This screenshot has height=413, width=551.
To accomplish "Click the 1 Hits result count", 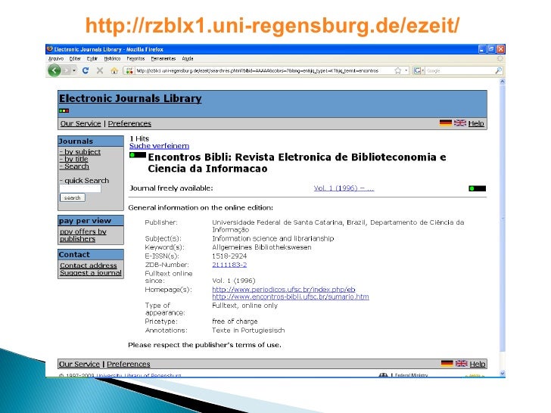I will point(139,138).
